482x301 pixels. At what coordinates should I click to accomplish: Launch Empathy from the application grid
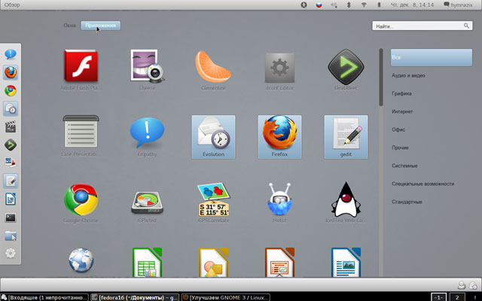pyautogui.click(x=148, y=137)
